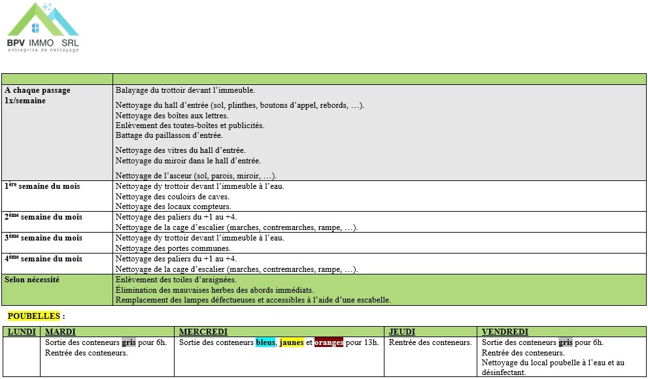Image resolution: width=648 pixels, height=379 pixels.
Task: Click "Rentrée des conteneurs" in the JEUDI cell
Action: coord(430,342)
